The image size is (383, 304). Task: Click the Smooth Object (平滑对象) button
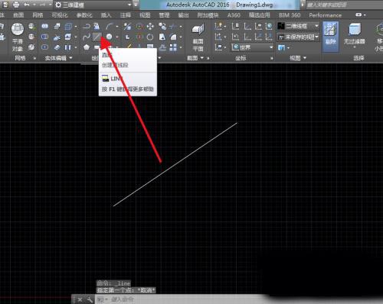click(18, 37)
